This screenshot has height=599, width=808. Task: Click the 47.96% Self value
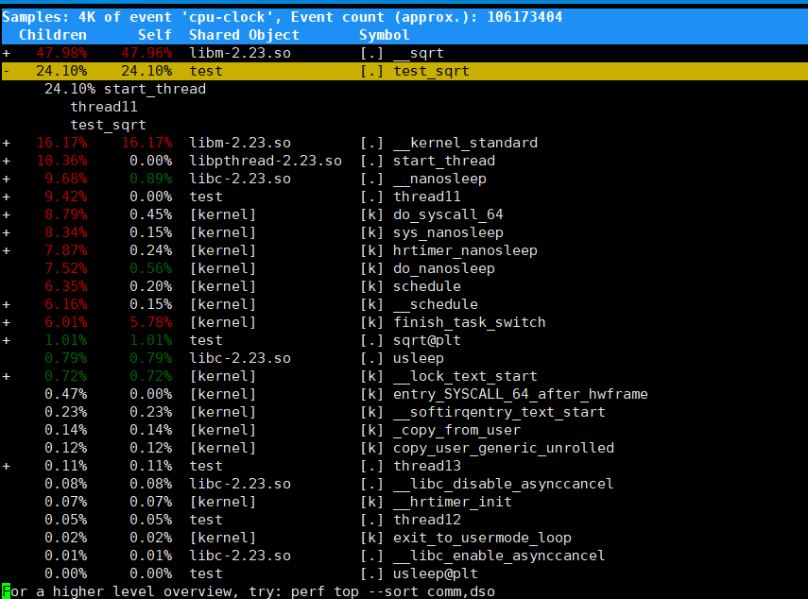pos(146,53)
